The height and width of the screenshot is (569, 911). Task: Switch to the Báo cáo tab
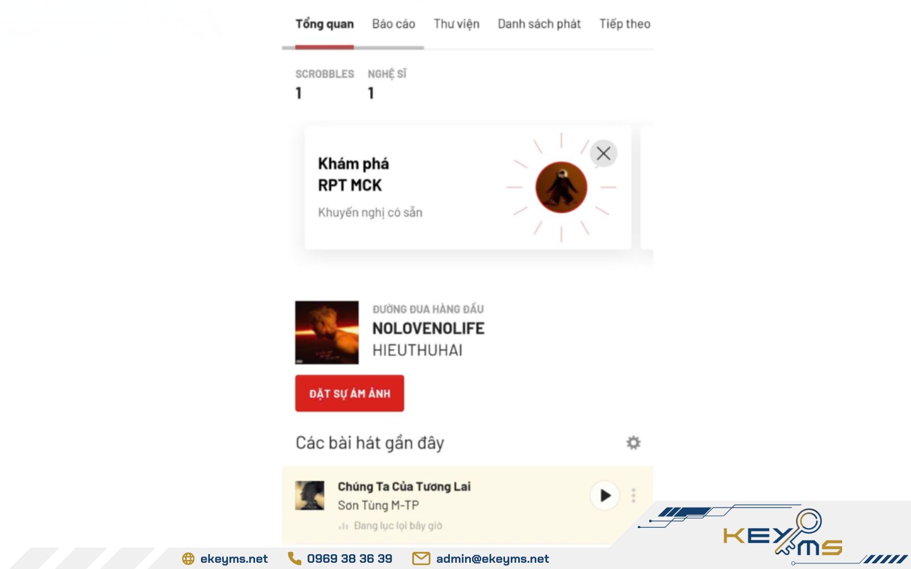(393, 24)
